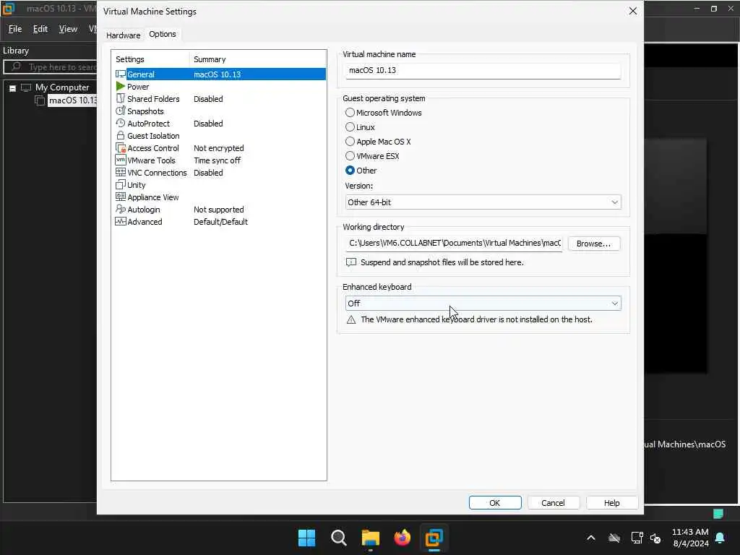
Task: Click 'Not supported' summary text
Action: click(x=218, y=210)
